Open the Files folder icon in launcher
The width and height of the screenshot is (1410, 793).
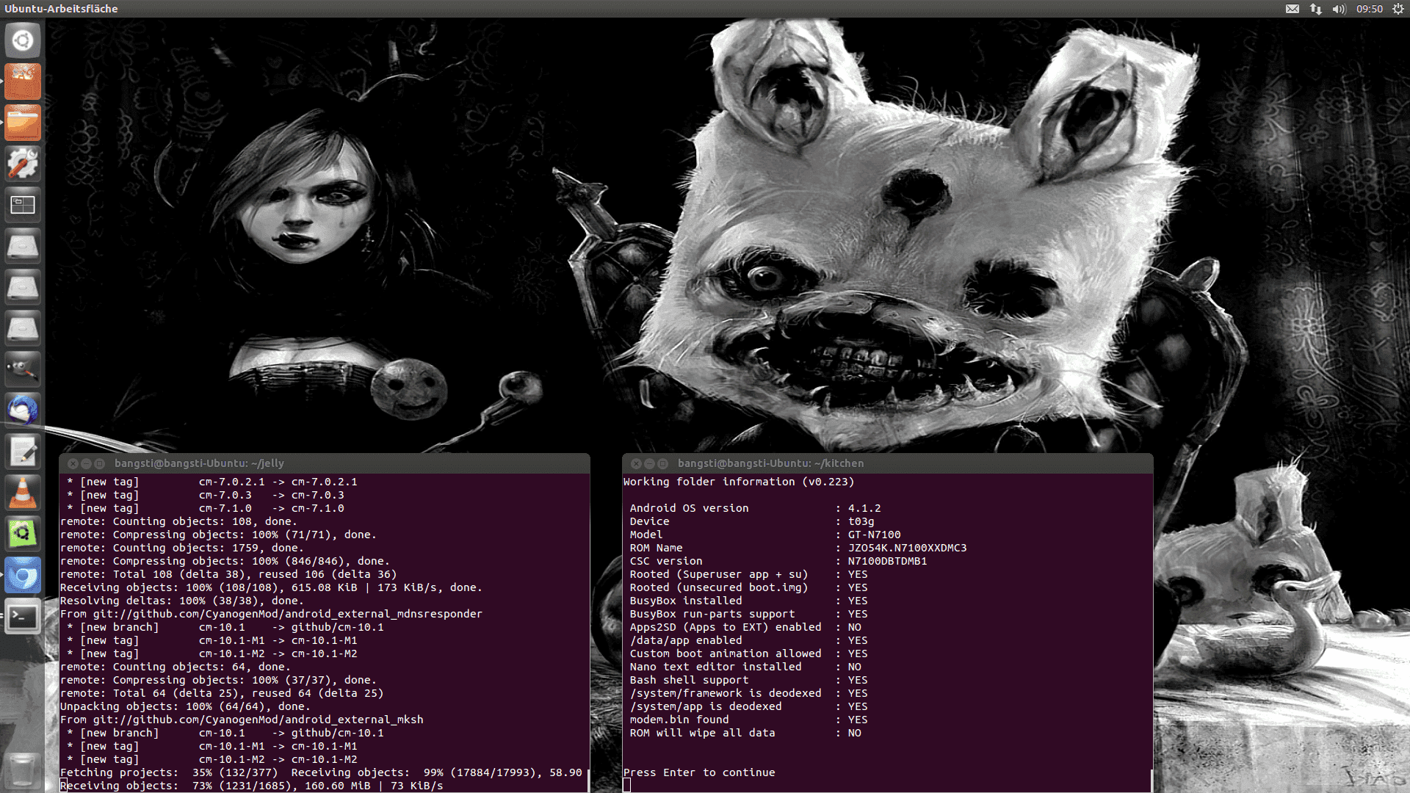pyautogui.click(x=23, y=122)
